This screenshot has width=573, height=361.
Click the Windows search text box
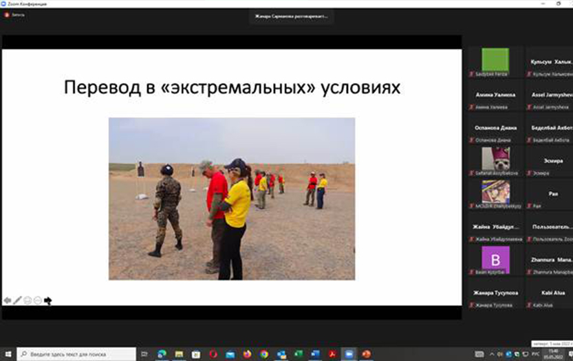tap(76, 354)
